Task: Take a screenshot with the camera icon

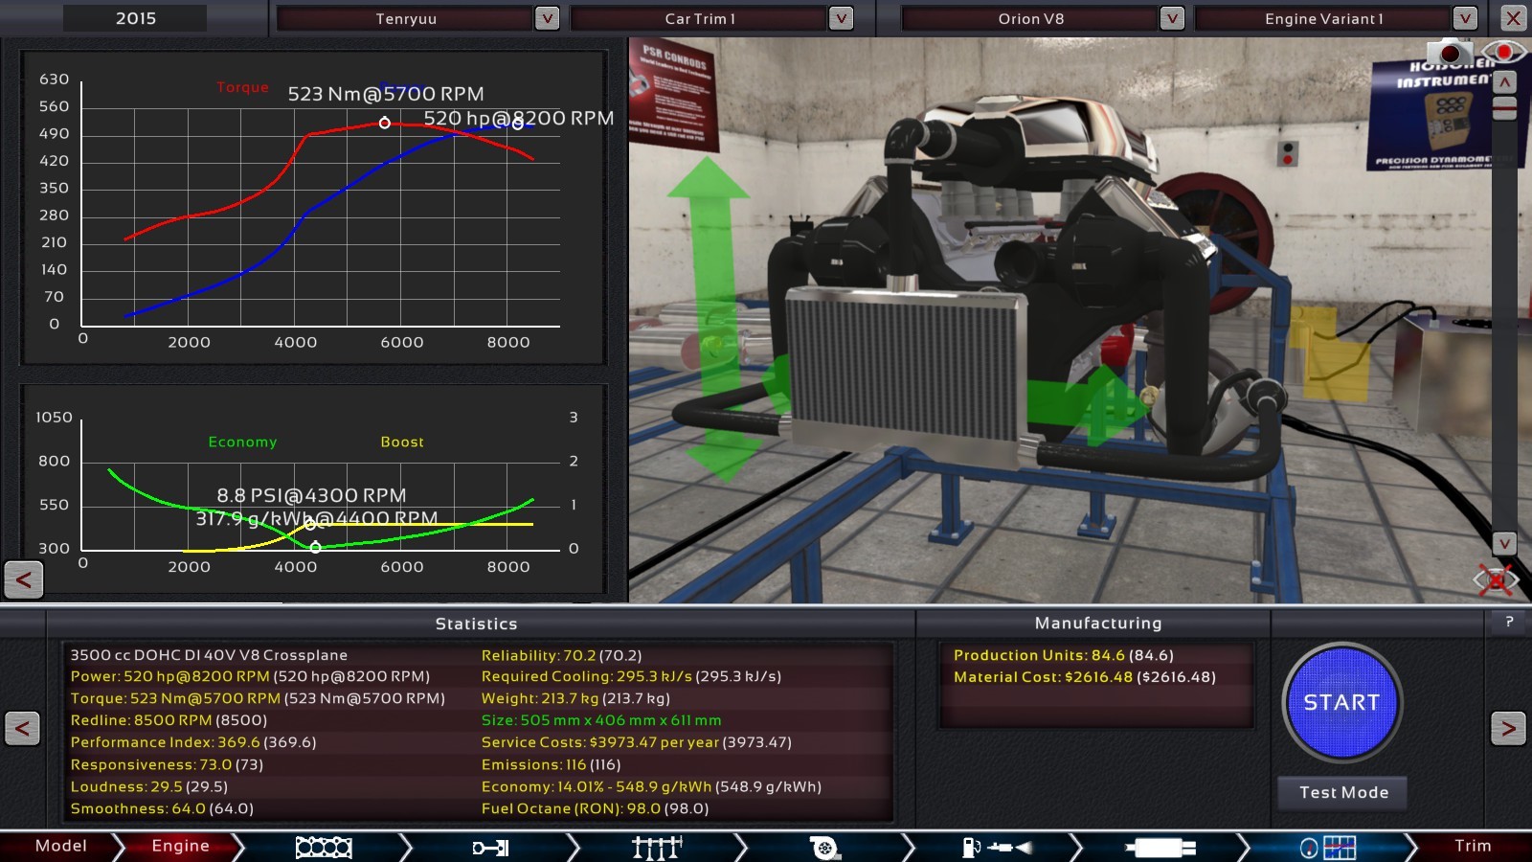Action: [x=1449, y=53]
